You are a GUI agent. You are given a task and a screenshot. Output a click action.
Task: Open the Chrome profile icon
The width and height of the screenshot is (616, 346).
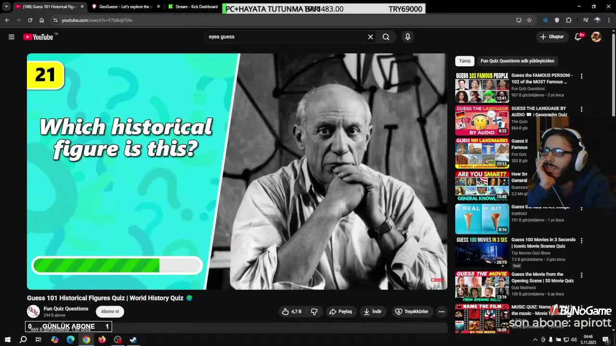tap(597, 20)
